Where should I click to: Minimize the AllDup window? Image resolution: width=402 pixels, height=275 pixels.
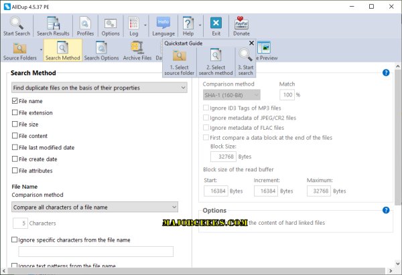pyautogui.click(x=352, y=7)
